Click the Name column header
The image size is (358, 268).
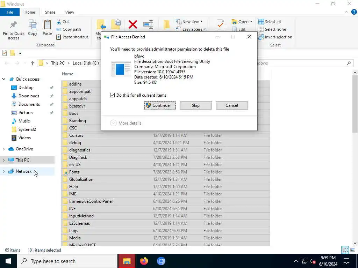(x=67, y=74)
